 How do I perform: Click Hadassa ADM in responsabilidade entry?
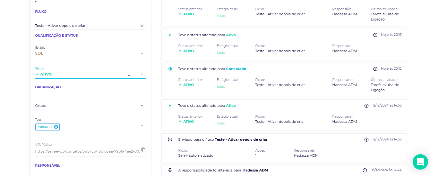[x=255, y=170]
